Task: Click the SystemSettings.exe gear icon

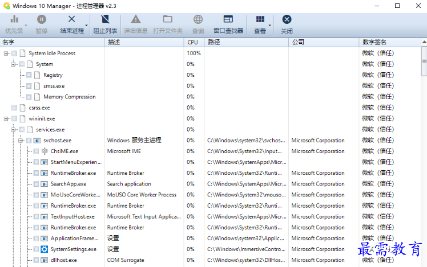Action: point(44,249)
